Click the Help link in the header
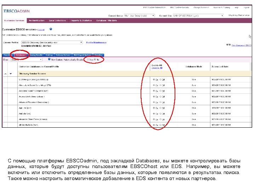 pyautogui.click(x=237, y=7)
